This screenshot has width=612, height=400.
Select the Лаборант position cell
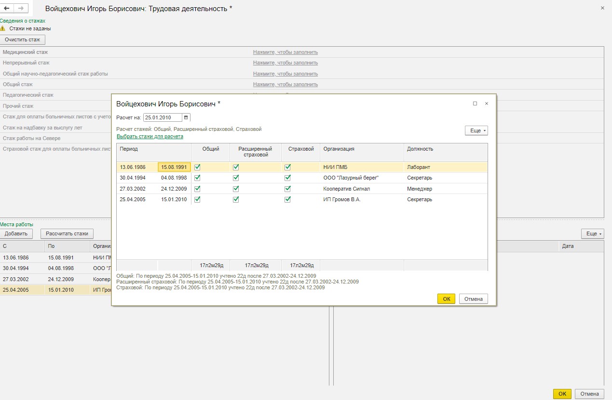pyautogui.click(x=446, y=167)
